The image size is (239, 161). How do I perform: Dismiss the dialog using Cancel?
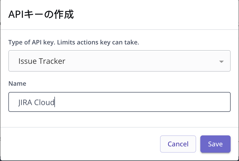178,144
